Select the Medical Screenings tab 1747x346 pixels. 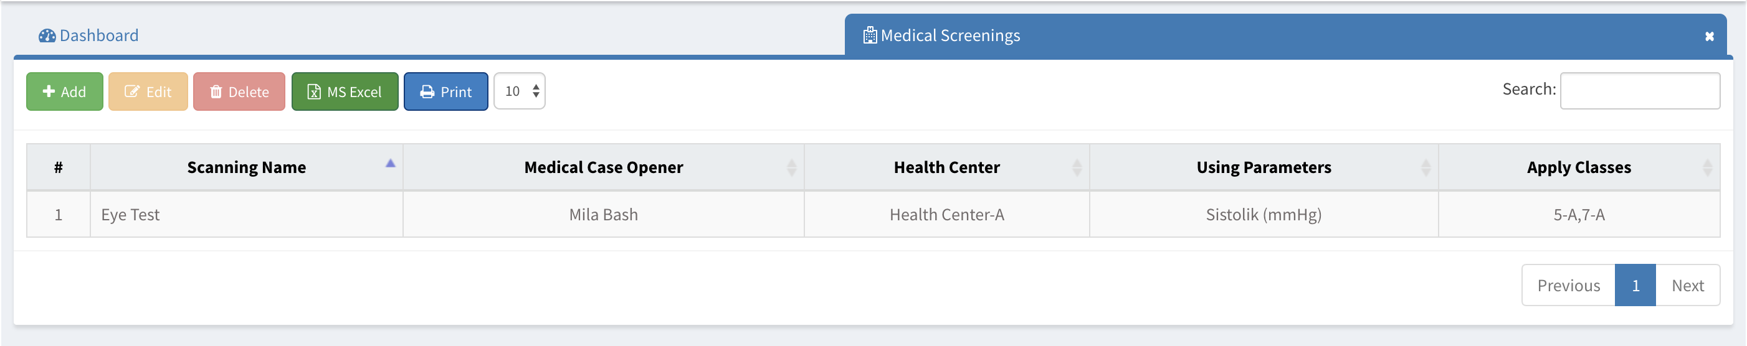(950, 36)
